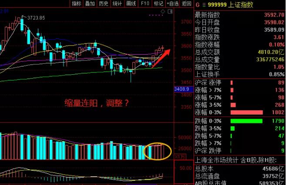This screenshot has width=286, height=185.
Task: Open the 指标 indicator menu
Action: pyautogui.click(x=77, y=3)
